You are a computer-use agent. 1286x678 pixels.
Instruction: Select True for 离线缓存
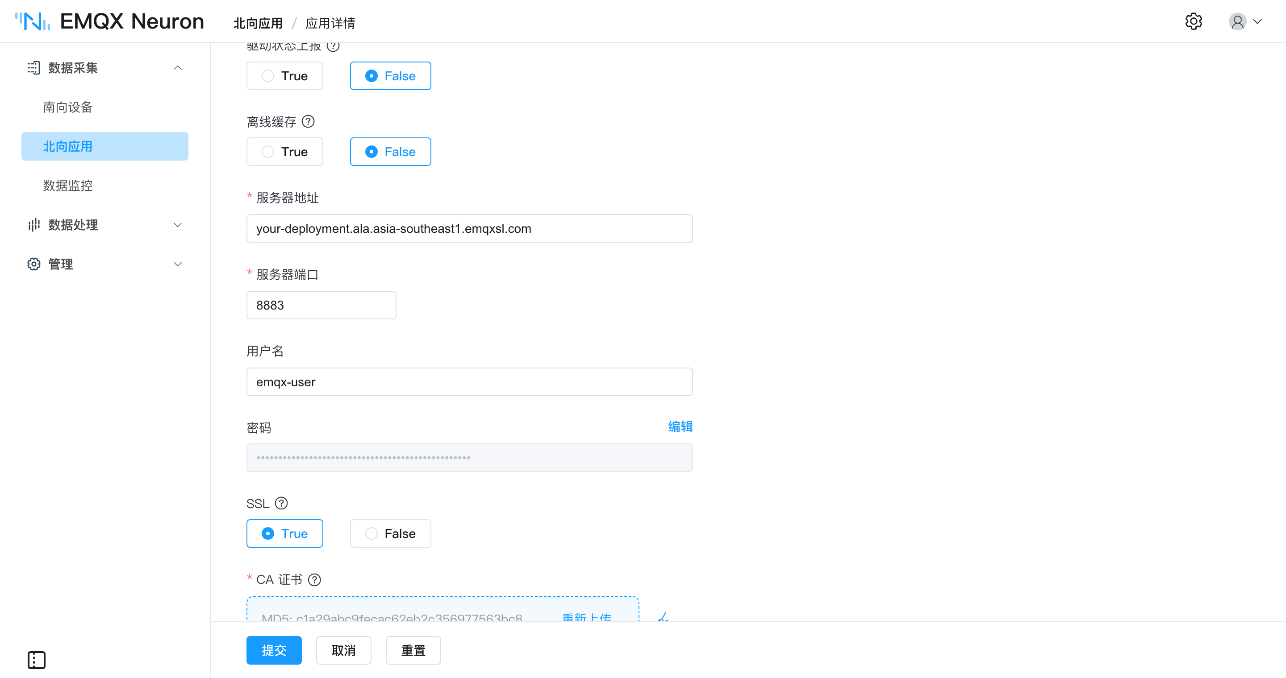284,152
